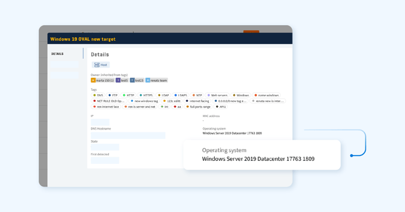Select the Windows tag
This screenshot has height=212, width=405.
click(x=240, y=95)
